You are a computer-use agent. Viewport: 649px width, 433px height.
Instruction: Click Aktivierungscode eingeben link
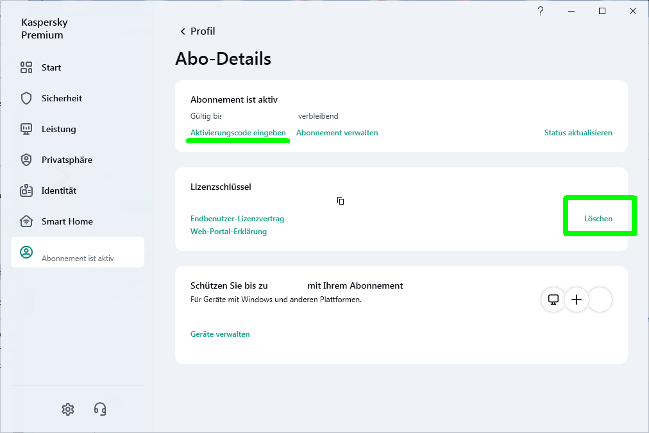(238, 133)
